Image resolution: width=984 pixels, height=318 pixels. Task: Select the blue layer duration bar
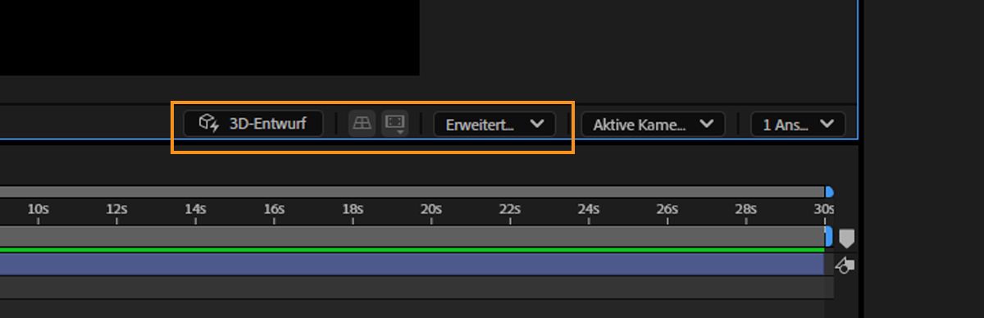tap(412, 264)
